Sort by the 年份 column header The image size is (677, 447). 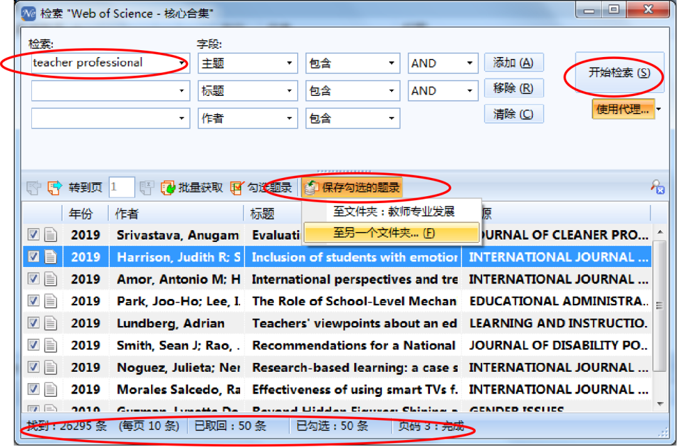85,213
